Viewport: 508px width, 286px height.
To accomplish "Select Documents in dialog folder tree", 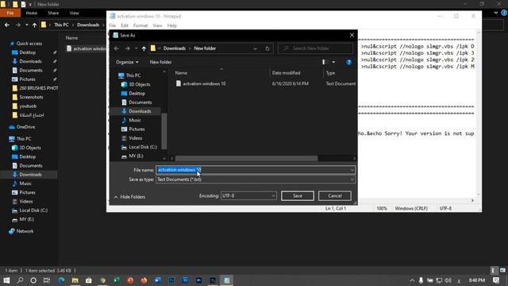I will (x=140, y=102).
